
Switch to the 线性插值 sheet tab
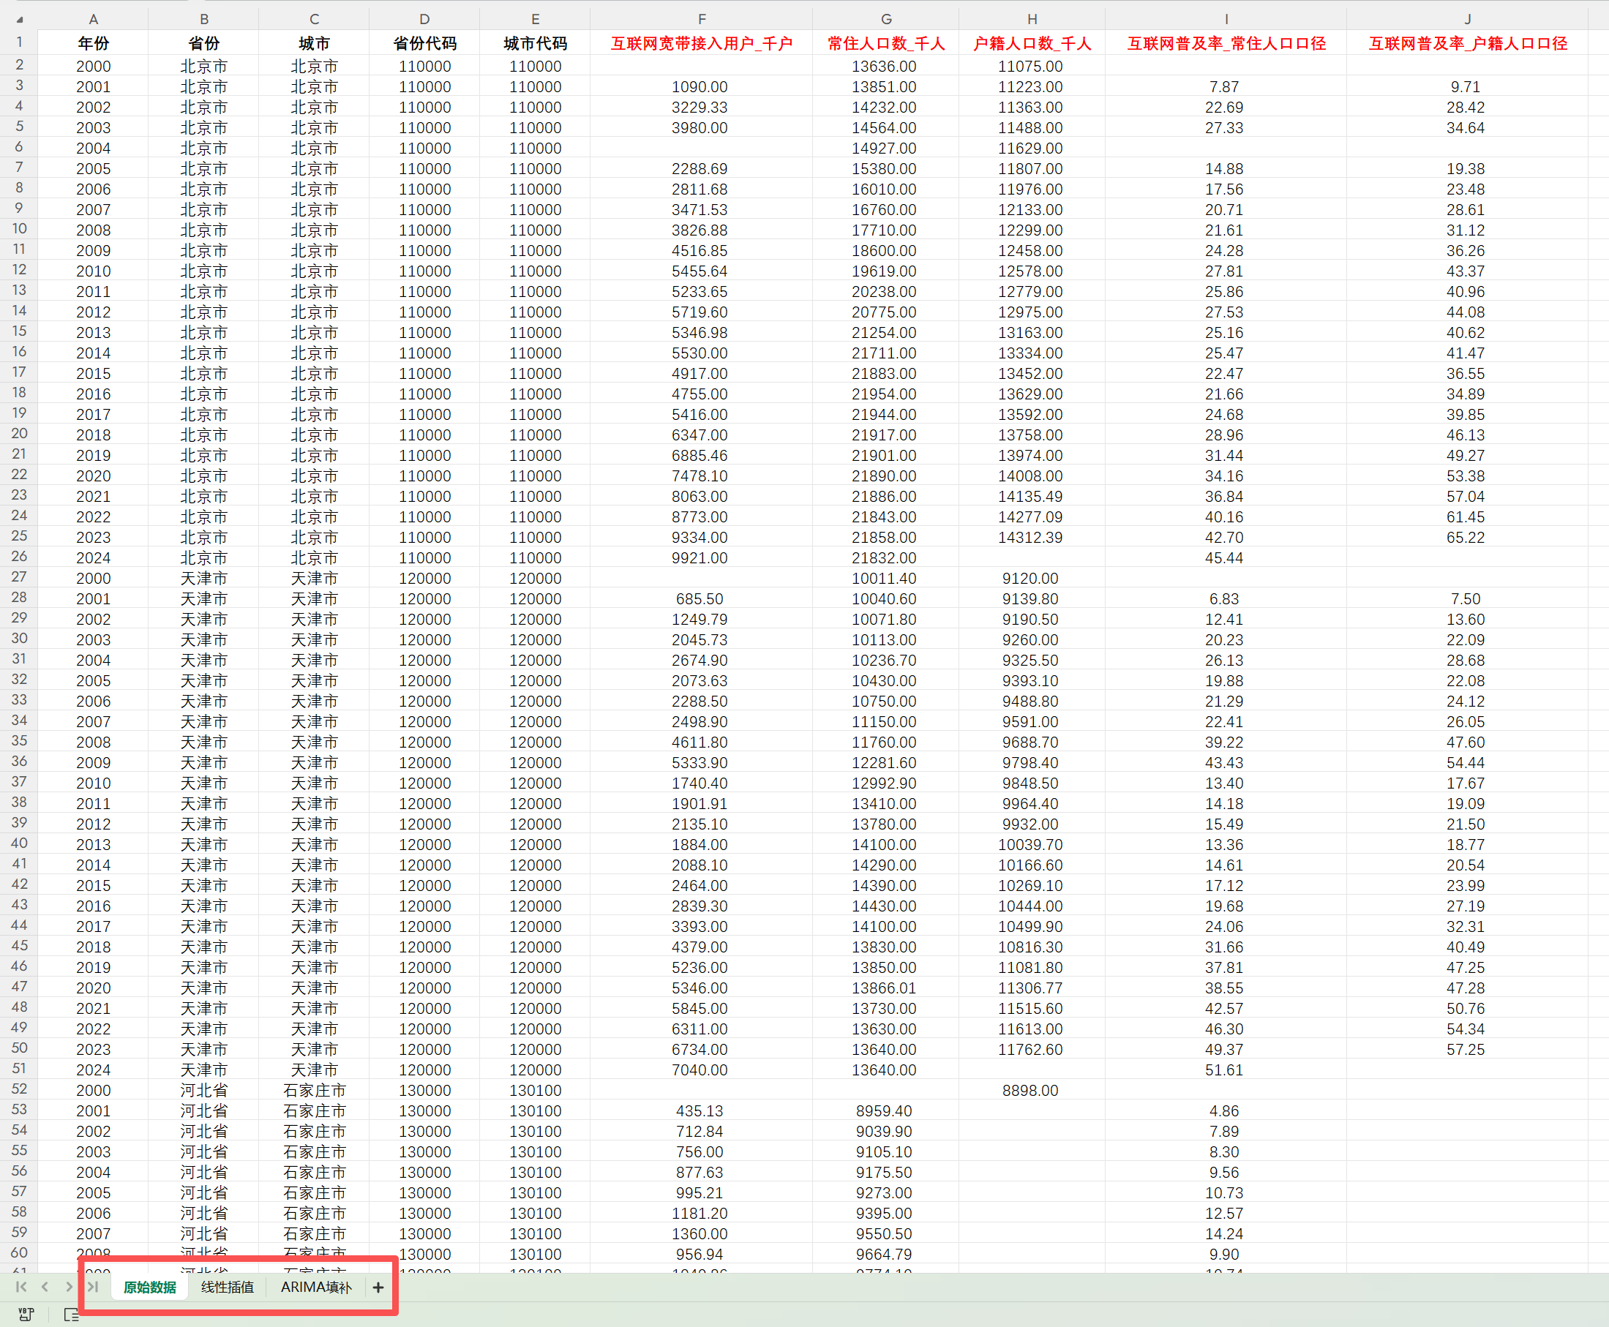(227, 1287)
